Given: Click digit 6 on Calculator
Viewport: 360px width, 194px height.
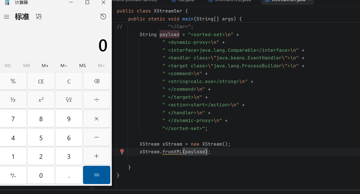Looking at the screenshot, I should tap(69, 137).
